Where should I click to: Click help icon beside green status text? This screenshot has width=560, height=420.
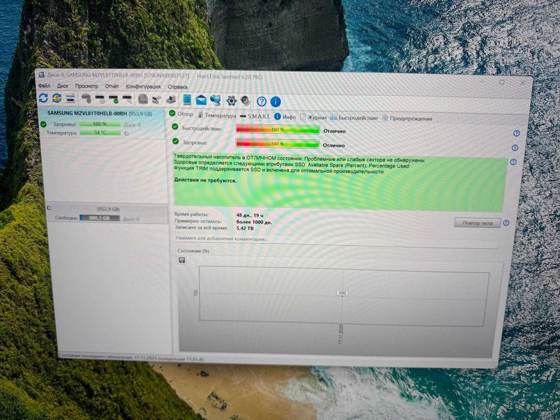tap(513, 162)
